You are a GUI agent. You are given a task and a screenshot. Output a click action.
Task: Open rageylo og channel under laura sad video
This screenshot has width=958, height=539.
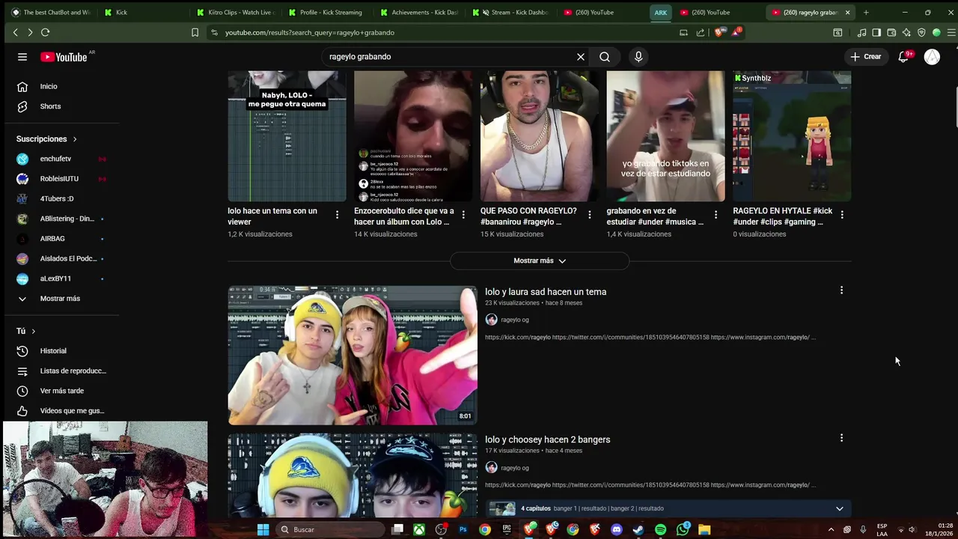[x=514, y=320]
